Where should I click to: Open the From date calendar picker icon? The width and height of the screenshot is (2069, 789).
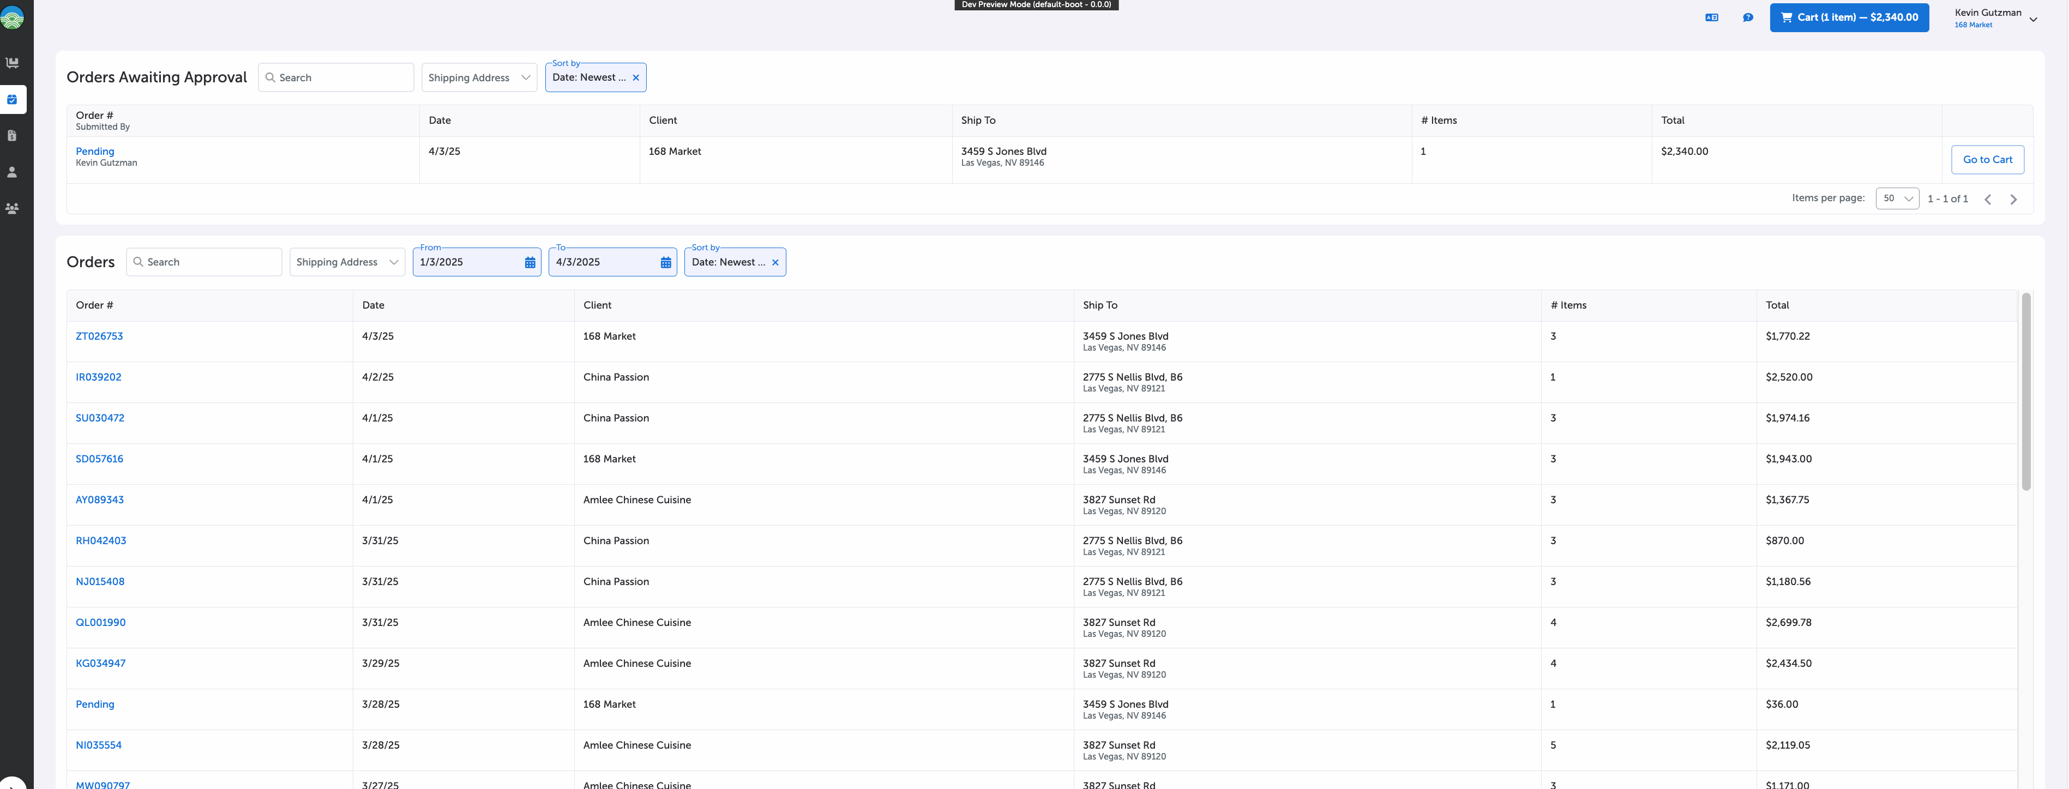(x=530, y=263)
